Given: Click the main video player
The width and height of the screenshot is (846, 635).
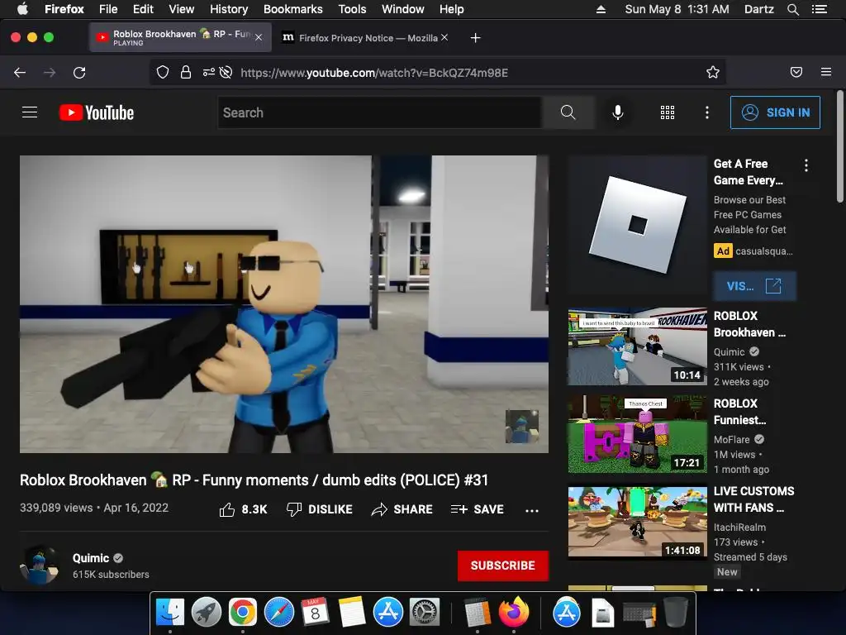Looking at the screenshot, I should (x=284, y=304).
